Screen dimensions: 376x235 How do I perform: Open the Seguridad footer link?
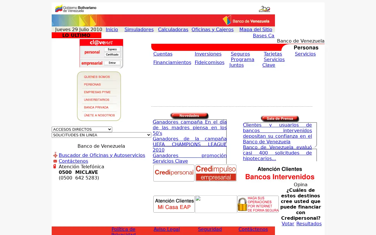210,229
